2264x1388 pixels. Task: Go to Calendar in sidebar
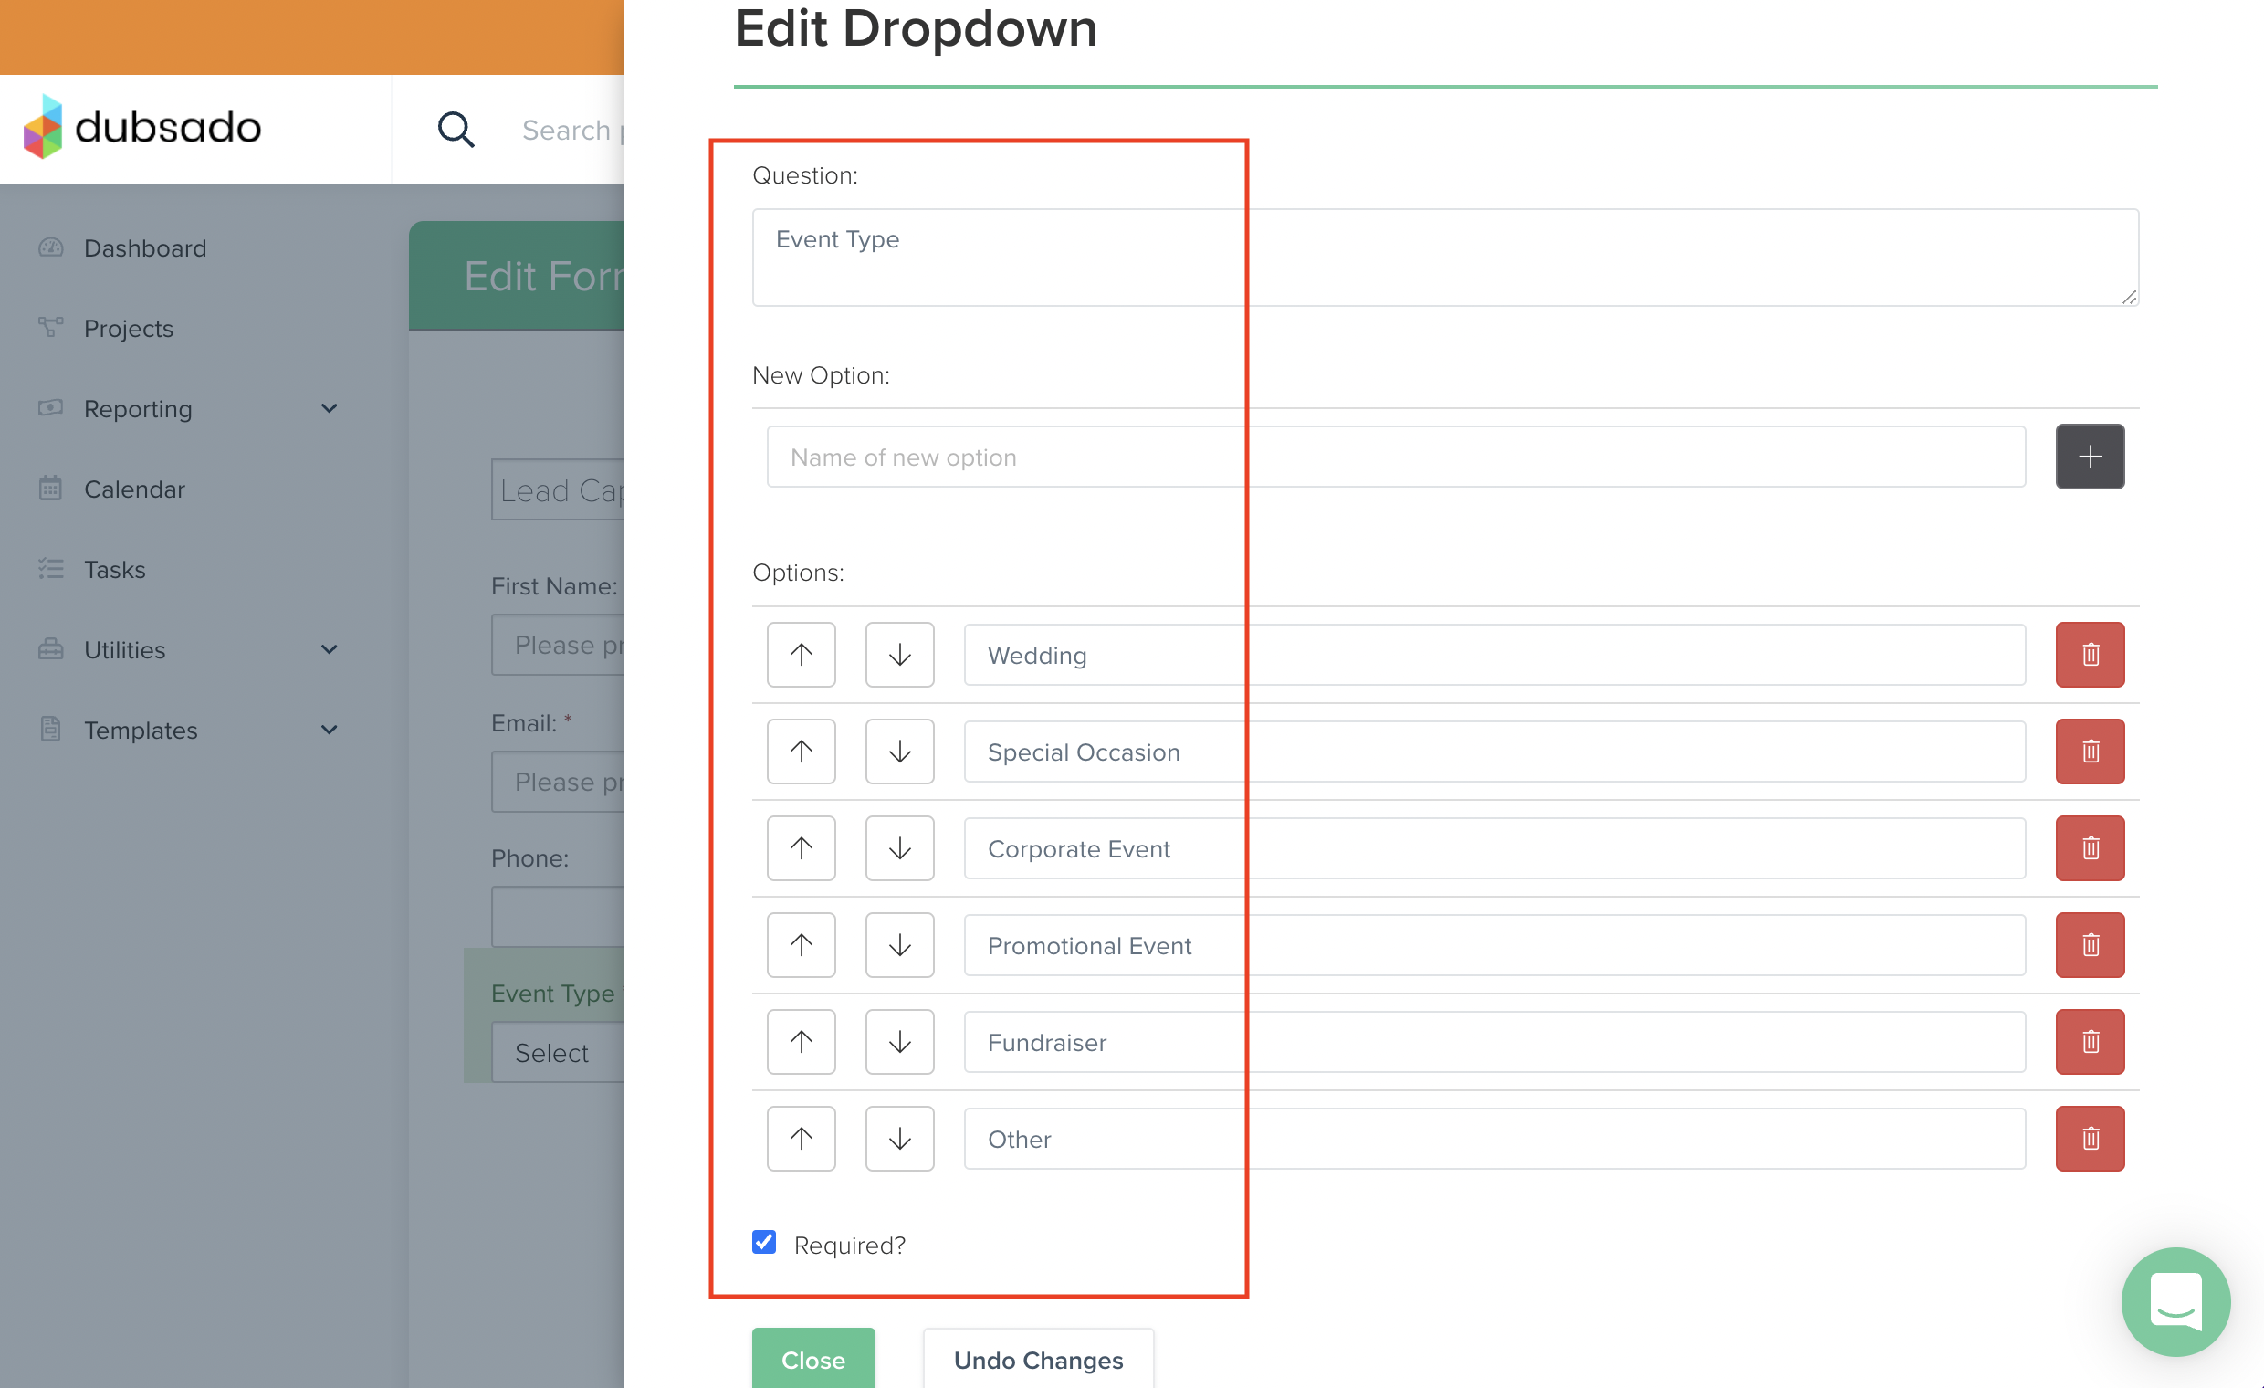pos(134,489)
